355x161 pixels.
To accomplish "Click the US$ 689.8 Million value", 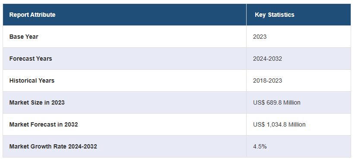I will (x=277, y=102).
